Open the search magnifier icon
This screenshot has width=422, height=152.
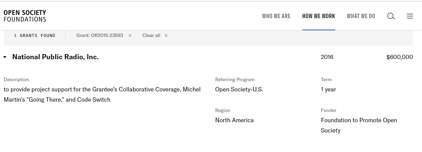[x=391, y=16]
